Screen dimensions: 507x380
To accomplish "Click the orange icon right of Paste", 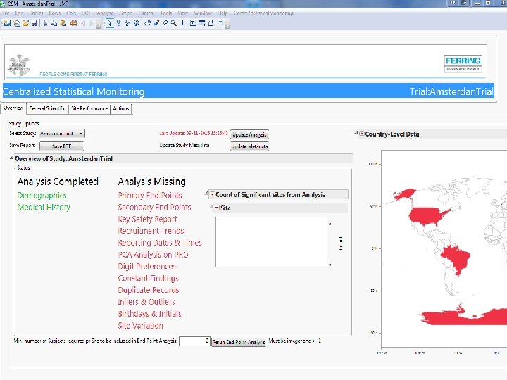I will (74, 23).
